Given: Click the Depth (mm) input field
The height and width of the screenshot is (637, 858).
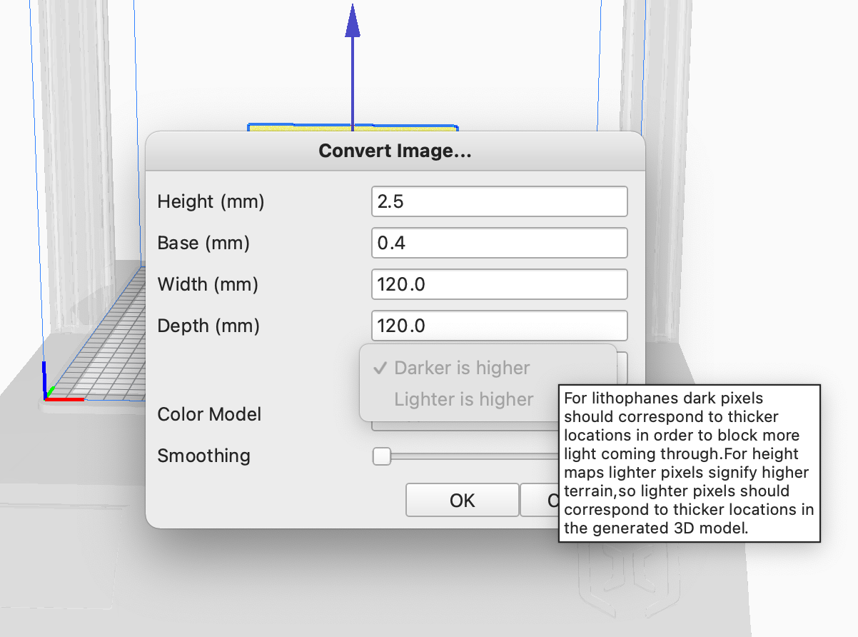Looking at the screenshot, I should [x=499, y=326].
